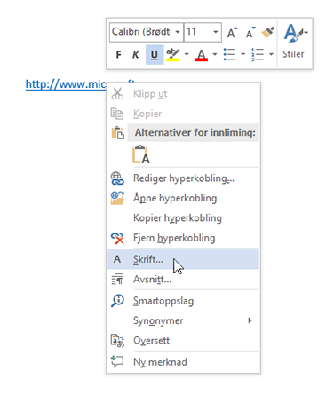Screen dimensions: 334x403
Task: Click the Kopier menu text
Action: [147, 114]
